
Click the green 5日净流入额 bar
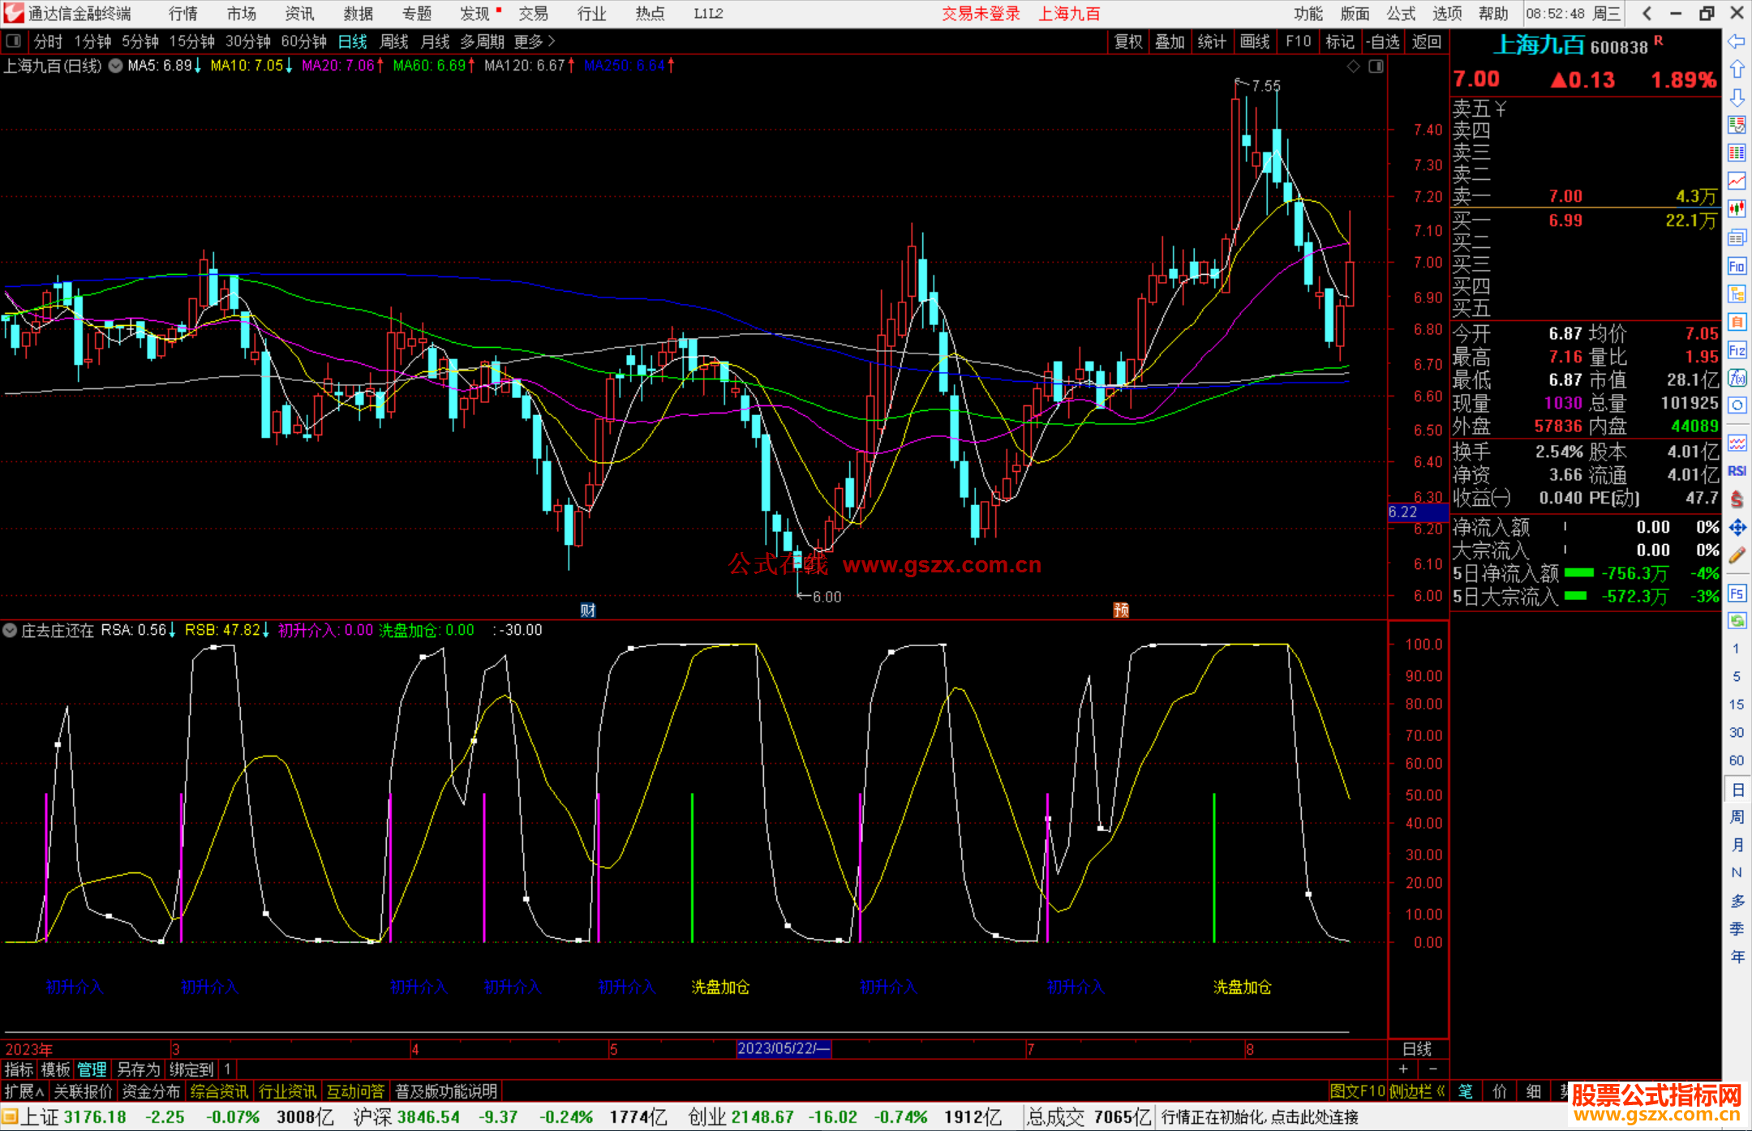pyautogui.click(x=1578, y=573)
